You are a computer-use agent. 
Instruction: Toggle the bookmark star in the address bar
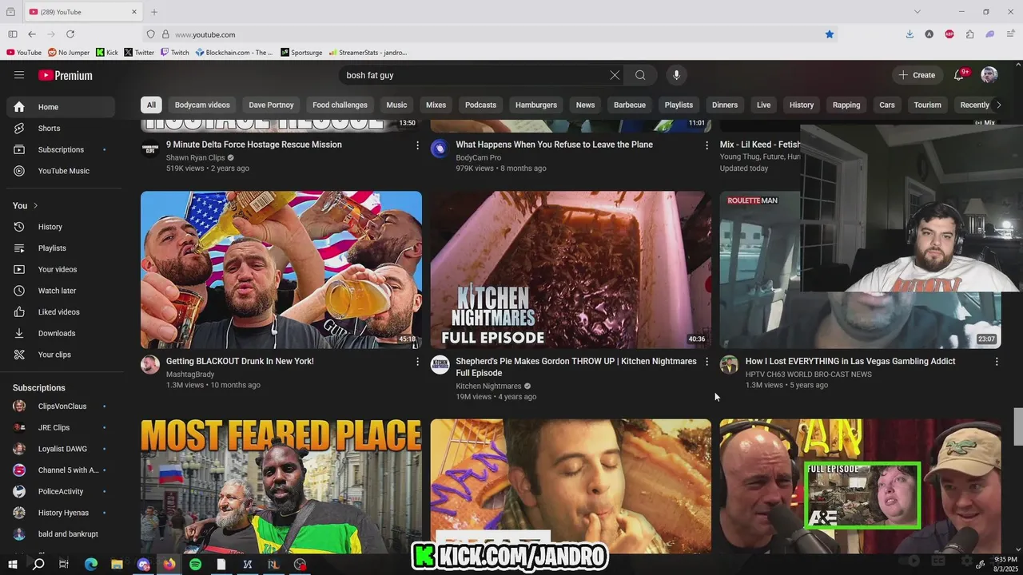pyautogui.click(x=830, y=34)
